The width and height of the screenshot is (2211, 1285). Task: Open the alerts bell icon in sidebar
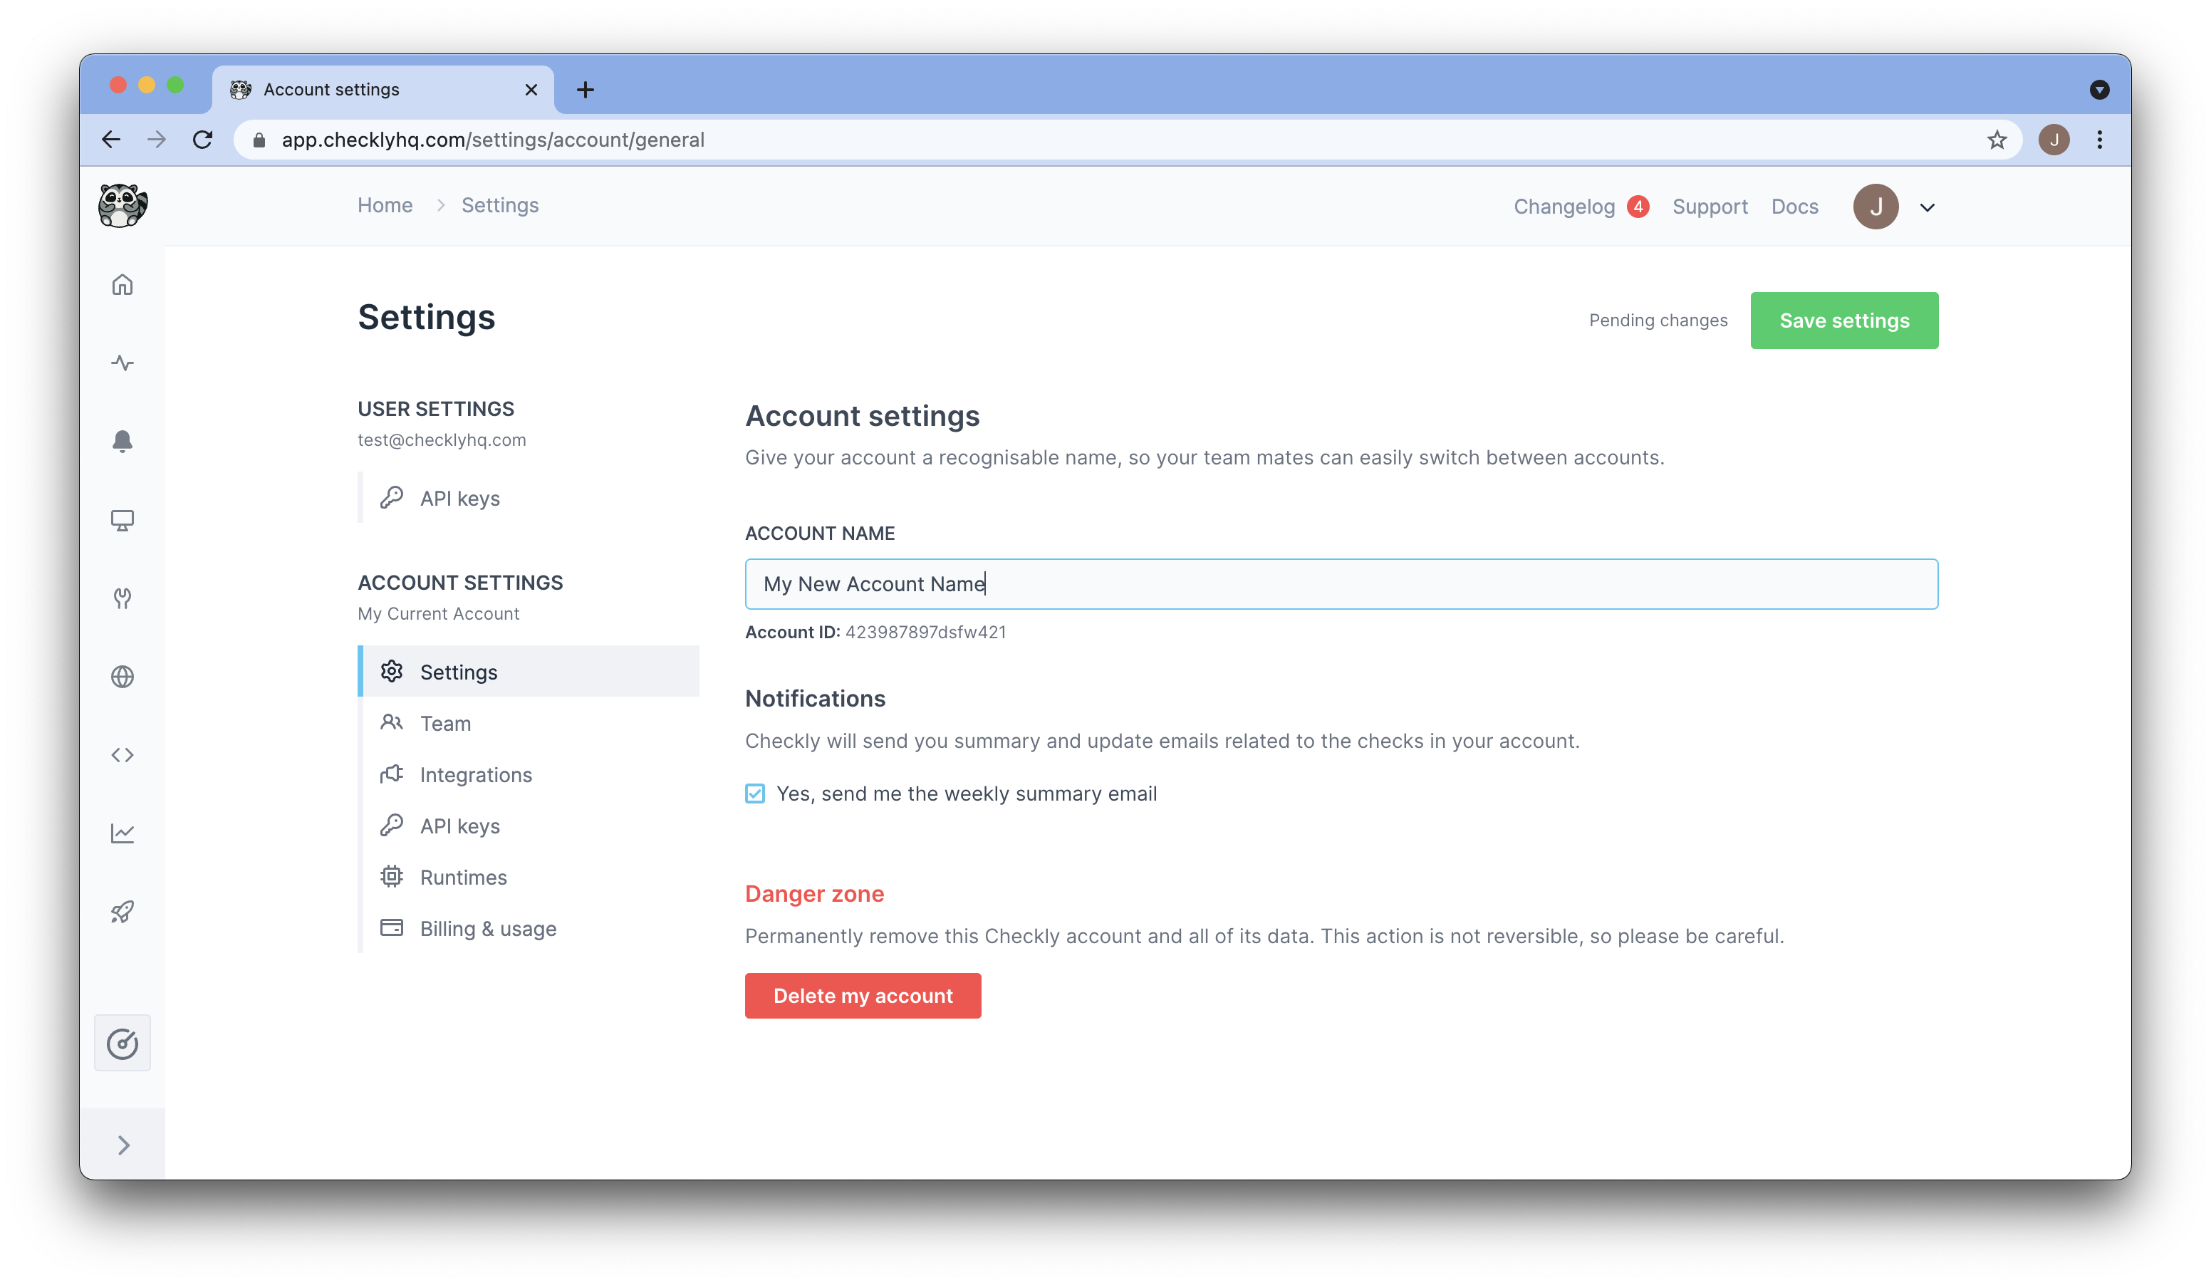pyautogui.click(x=123, y=441)
